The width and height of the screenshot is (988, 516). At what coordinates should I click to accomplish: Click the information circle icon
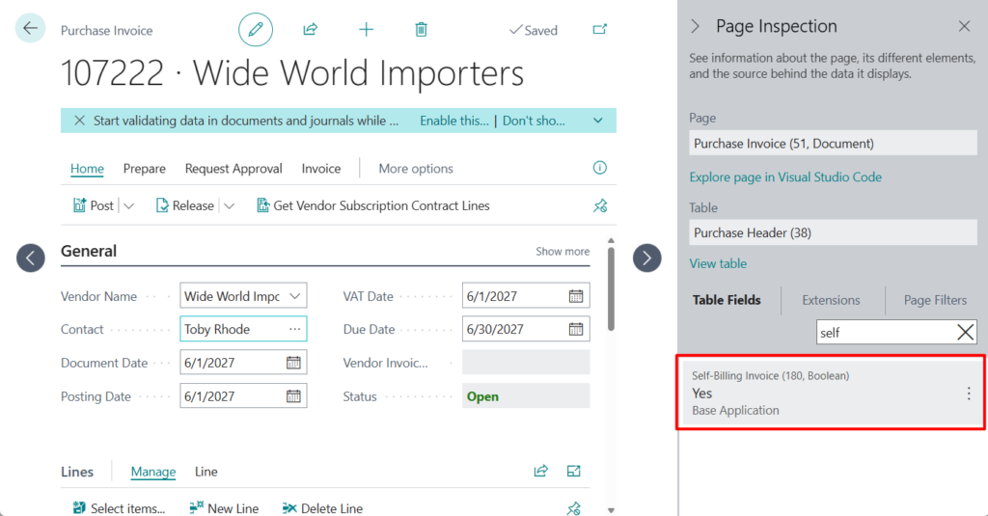(x=600, y=168)
